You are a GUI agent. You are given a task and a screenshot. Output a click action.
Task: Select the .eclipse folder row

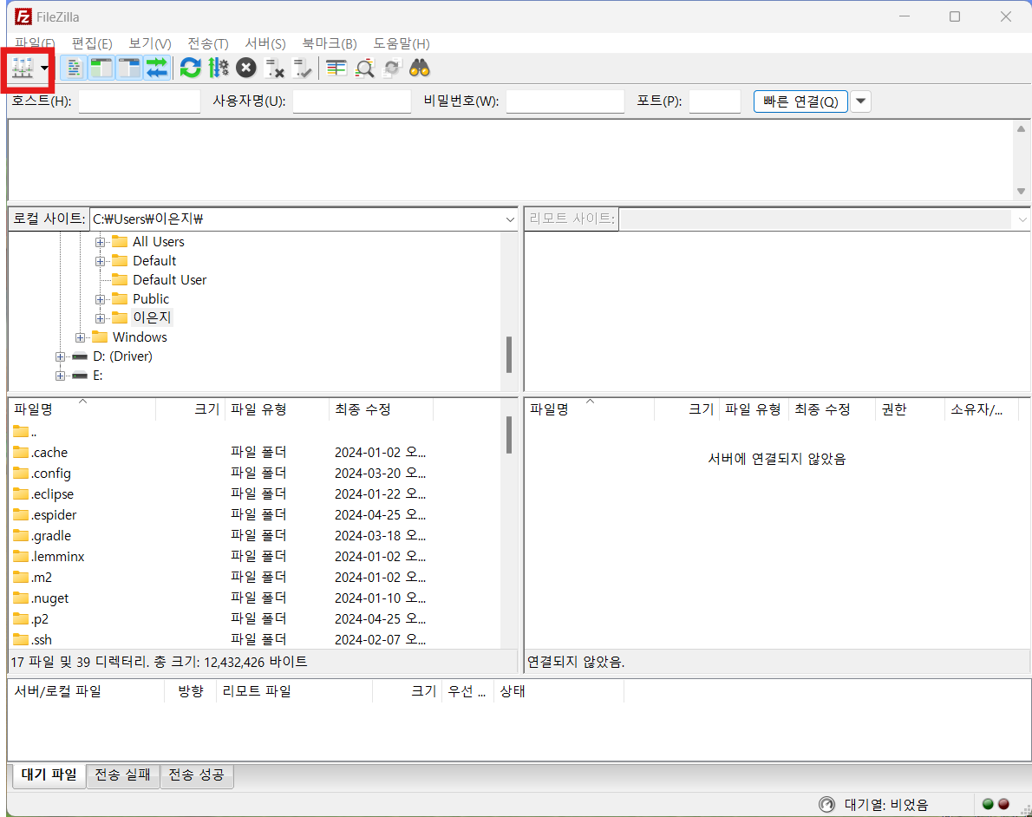255,493
